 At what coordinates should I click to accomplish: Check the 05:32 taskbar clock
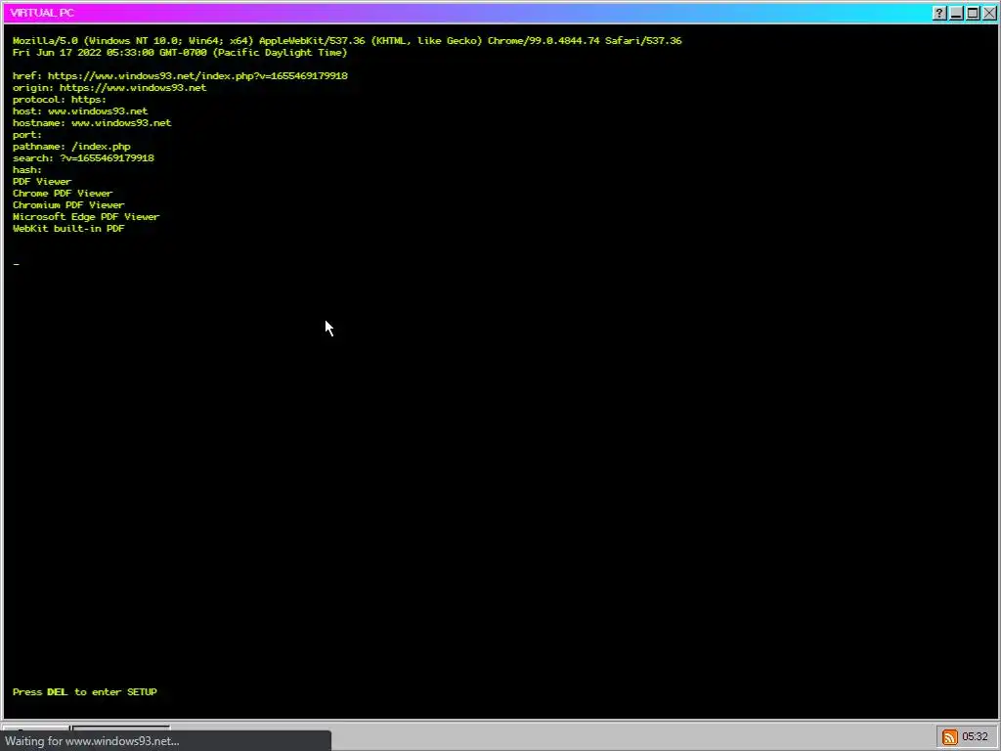[x=975, y=737]
